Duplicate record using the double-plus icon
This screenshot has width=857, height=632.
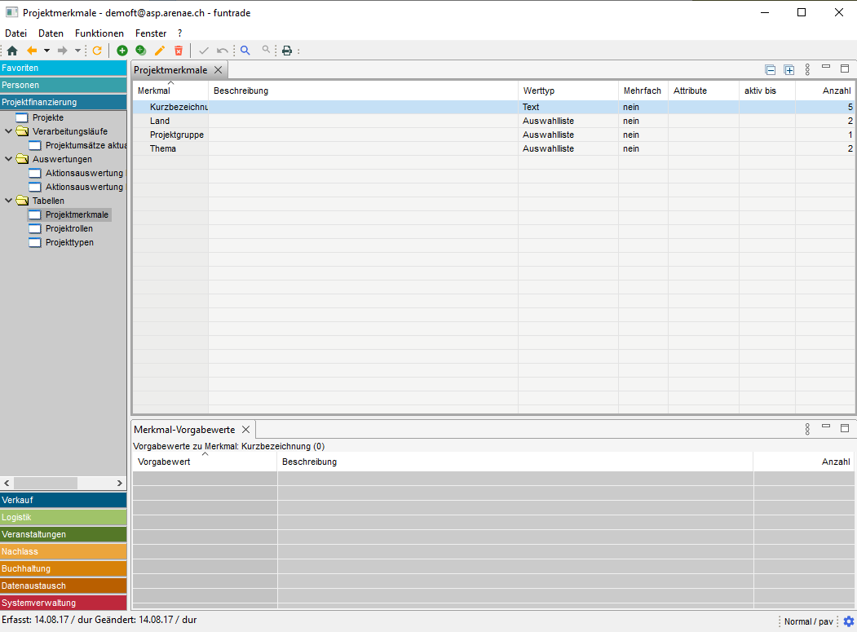point(141,51)
